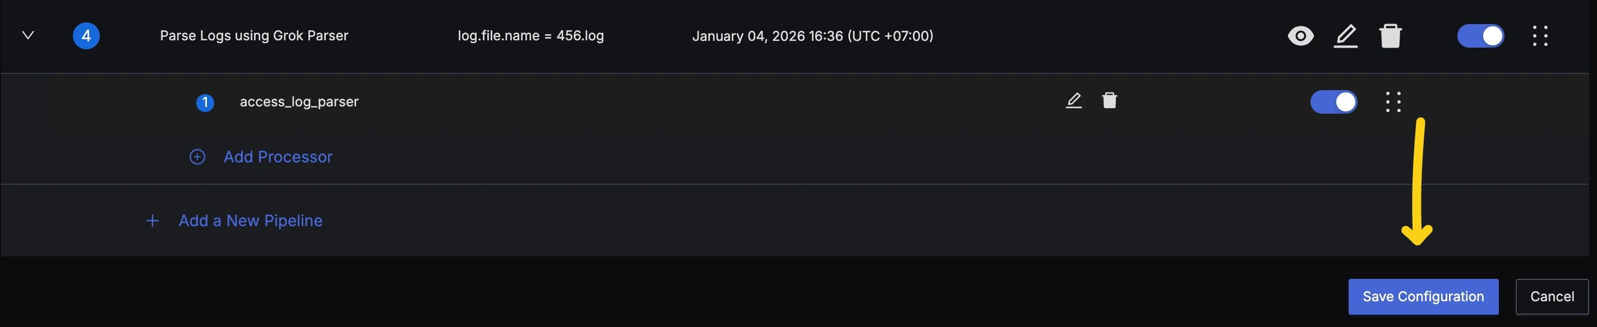This screenshot has height=327, width=1597.
Task: Delete the access_log_parser processor
Action: [x=1109, y=100]
